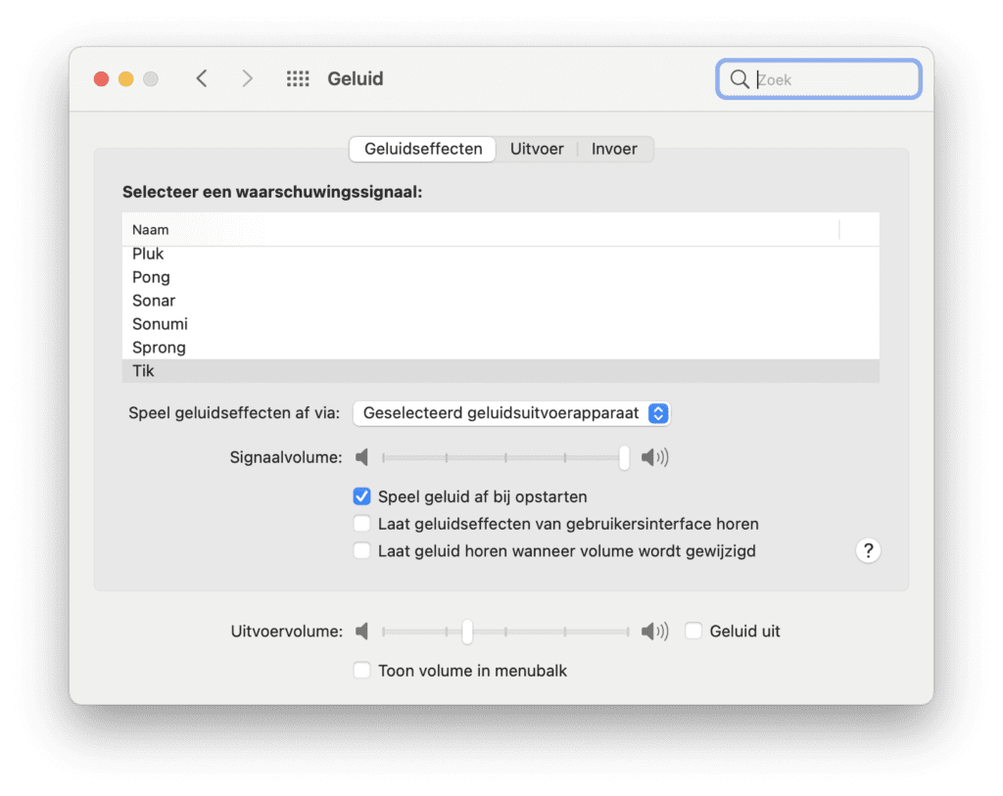Select the Pluk alert sound
1003x796 pixels.
click(501, 254)
